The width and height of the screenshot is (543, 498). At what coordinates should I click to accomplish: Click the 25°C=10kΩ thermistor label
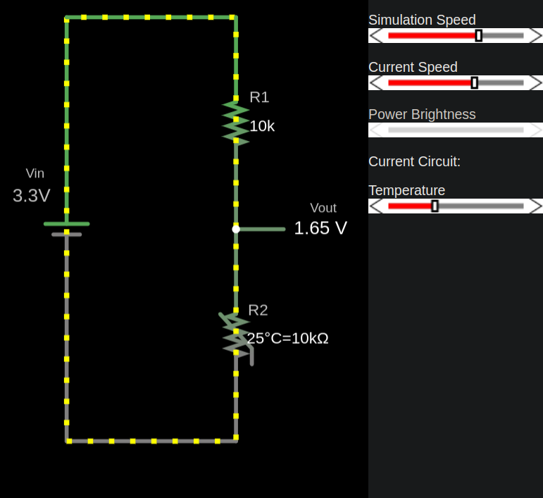click(x=289, y=338)
